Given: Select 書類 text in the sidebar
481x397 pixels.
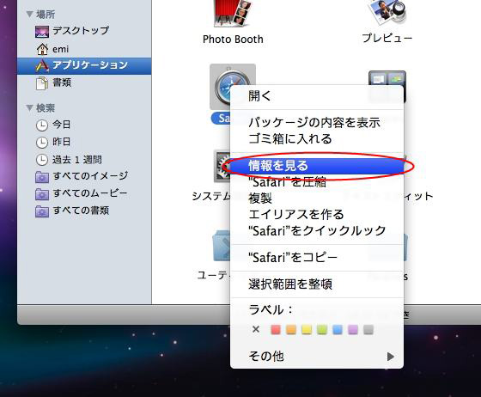Looking at the screenshot, I should (x=62, y=82).
